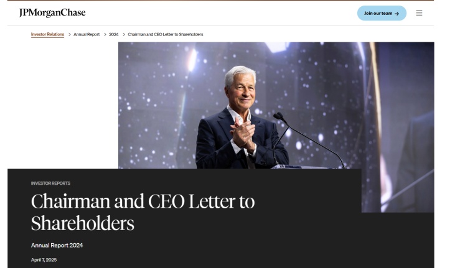
Task: Open the Investor Relations breadcrumb link
Action: (x=47, y=35)
